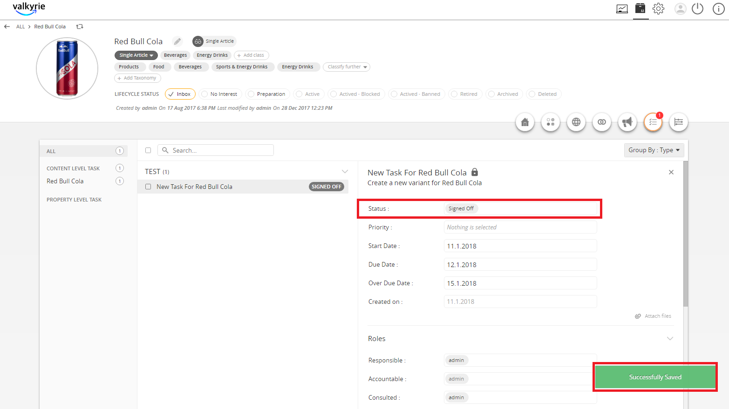The width and height of the screenshot is (729, 409).
Task: Select Red Bull Cola in task sidebar
Action: point(65,181)
